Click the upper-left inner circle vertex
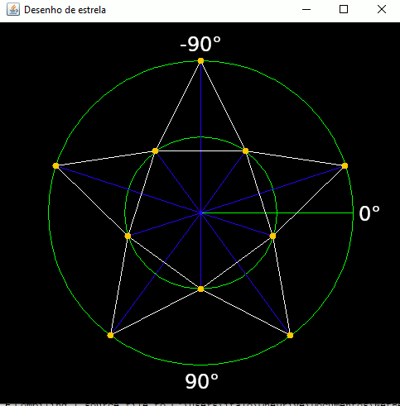Screen dimensions: 400x406 click(155, 150)
